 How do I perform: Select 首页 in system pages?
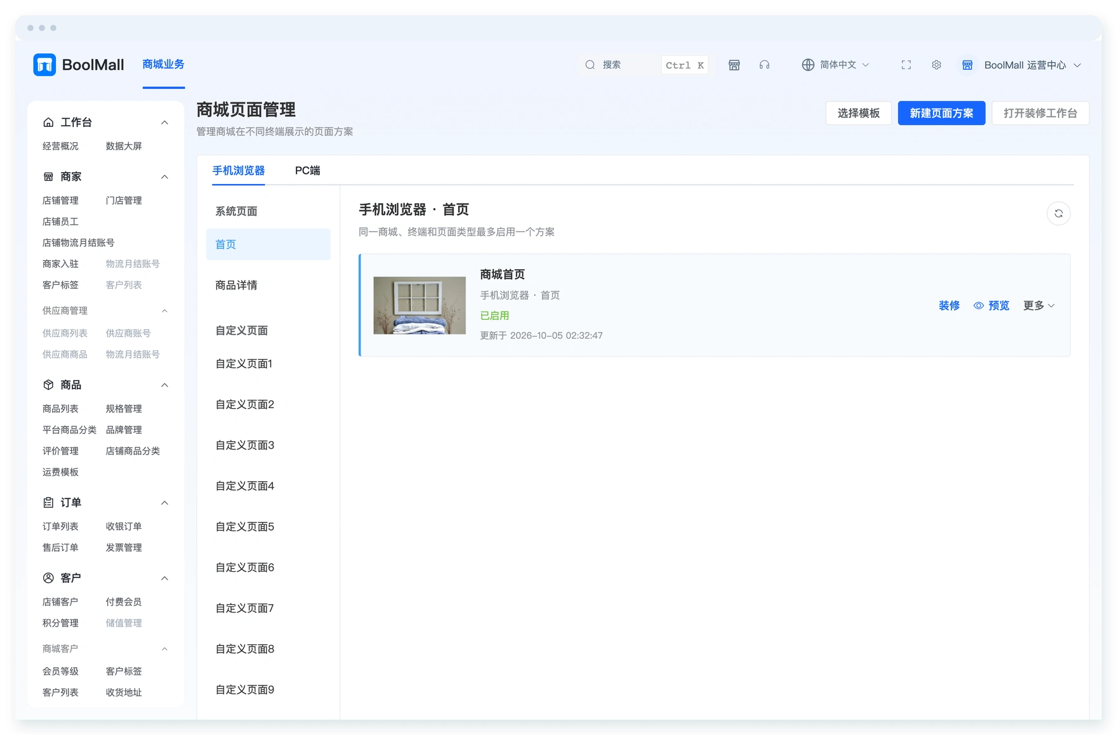pyautogui.click(x=268, y=244)
